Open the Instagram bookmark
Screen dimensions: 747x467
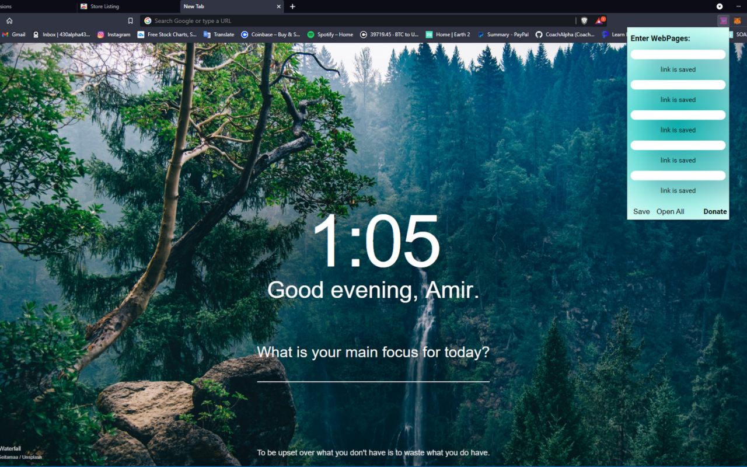pos(114,34)
